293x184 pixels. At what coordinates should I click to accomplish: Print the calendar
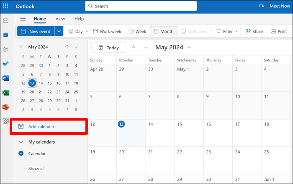pos(279,31)
